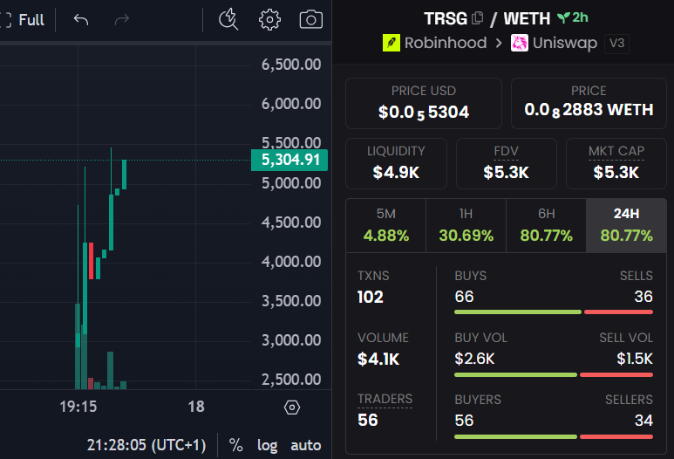
Task: Click the green sprout pair age icon
Action: (563, 17)
